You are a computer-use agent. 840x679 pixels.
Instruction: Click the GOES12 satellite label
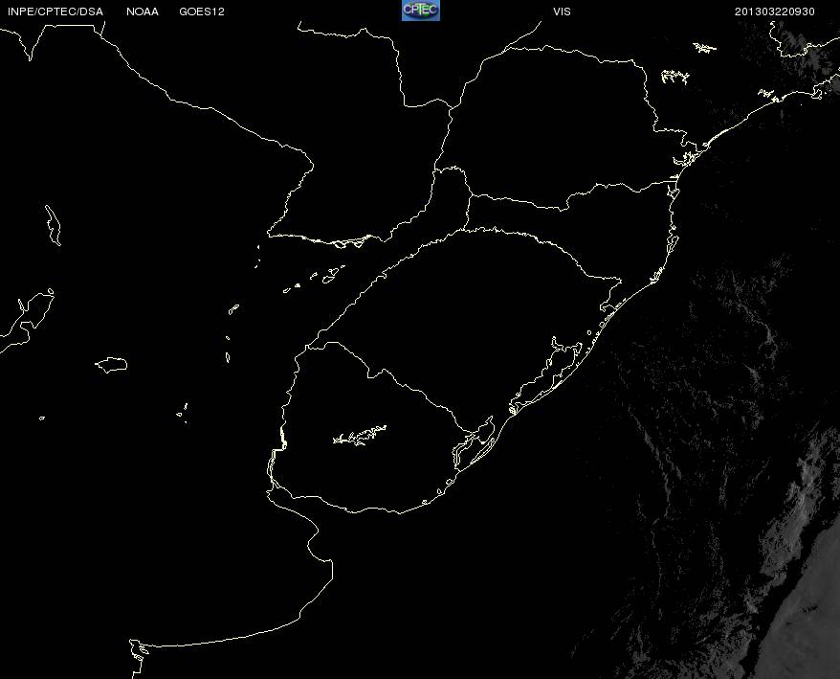(x=202, y=11)
